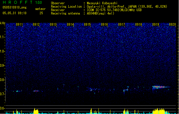Click the 0.6 kHz axis label
179x114 pixels.
[3, 108]
